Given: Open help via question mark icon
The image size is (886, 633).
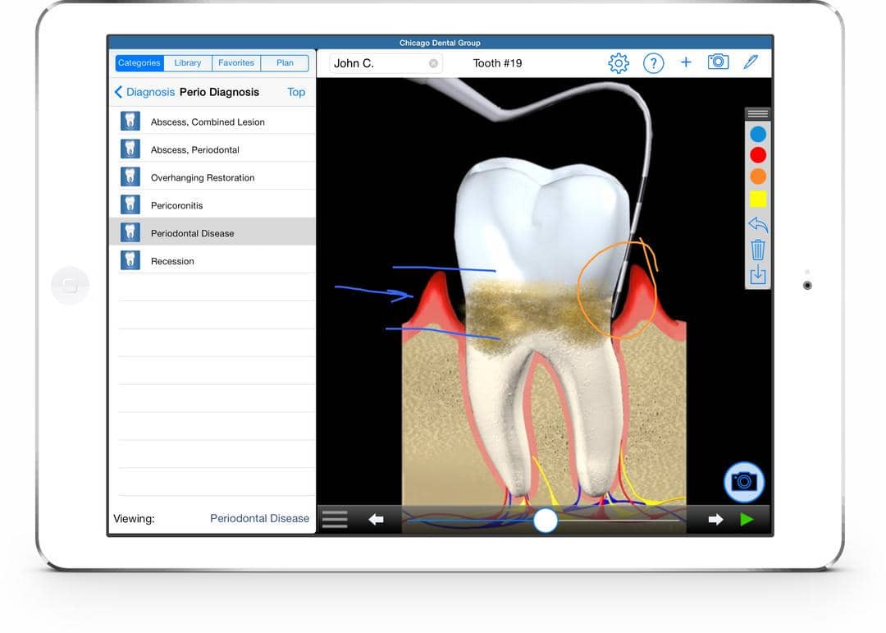Looking at the screenshot, I should tap(653, 63).
